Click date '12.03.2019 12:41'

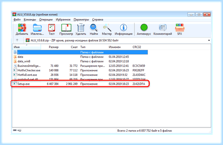(119, 66)
